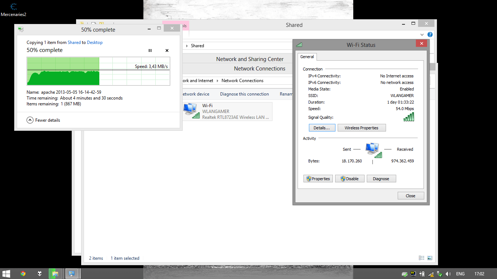The width and height of the screenshot is (497, 279).
Task: Switch to large icons view in status bar
Action: 430,258
